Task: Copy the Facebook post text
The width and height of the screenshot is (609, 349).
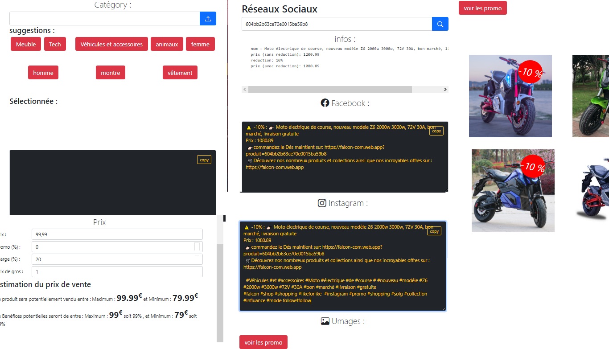Action: (436, 131)
